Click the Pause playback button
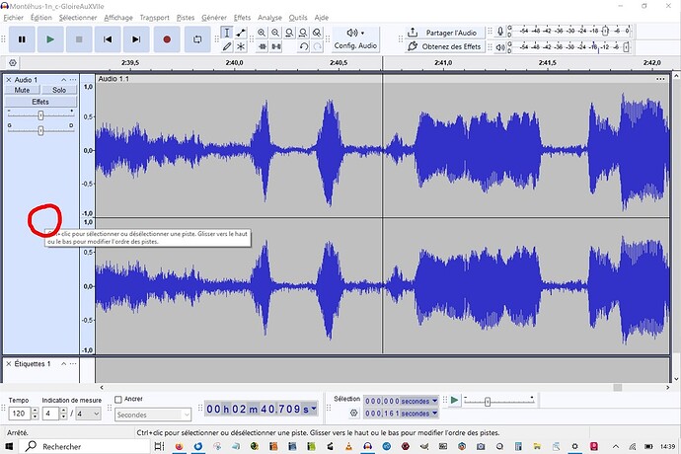 pyautogui.click(x=21, y=39)
